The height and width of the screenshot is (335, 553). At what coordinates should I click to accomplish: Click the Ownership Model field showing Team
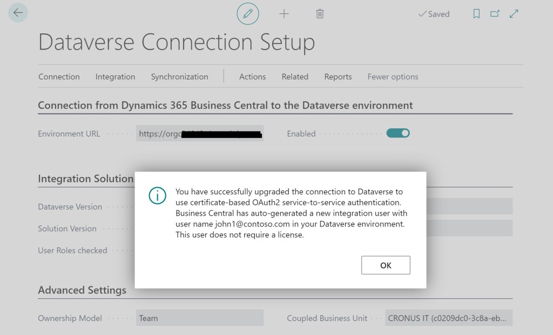coord(199,318)
